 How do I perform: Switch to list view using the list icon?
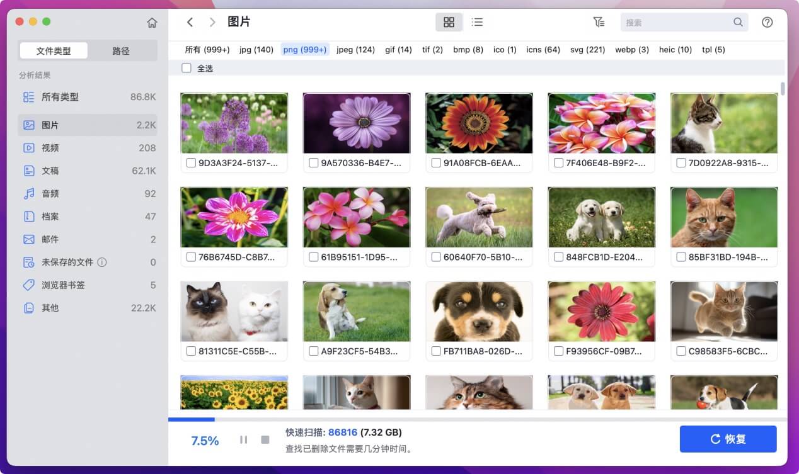click(x=477, y=21)
